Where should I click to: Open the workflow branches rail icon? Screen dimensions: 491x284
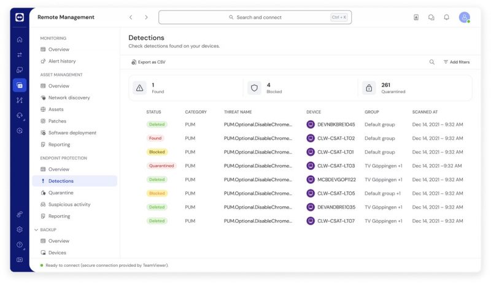tap(20, 100)
